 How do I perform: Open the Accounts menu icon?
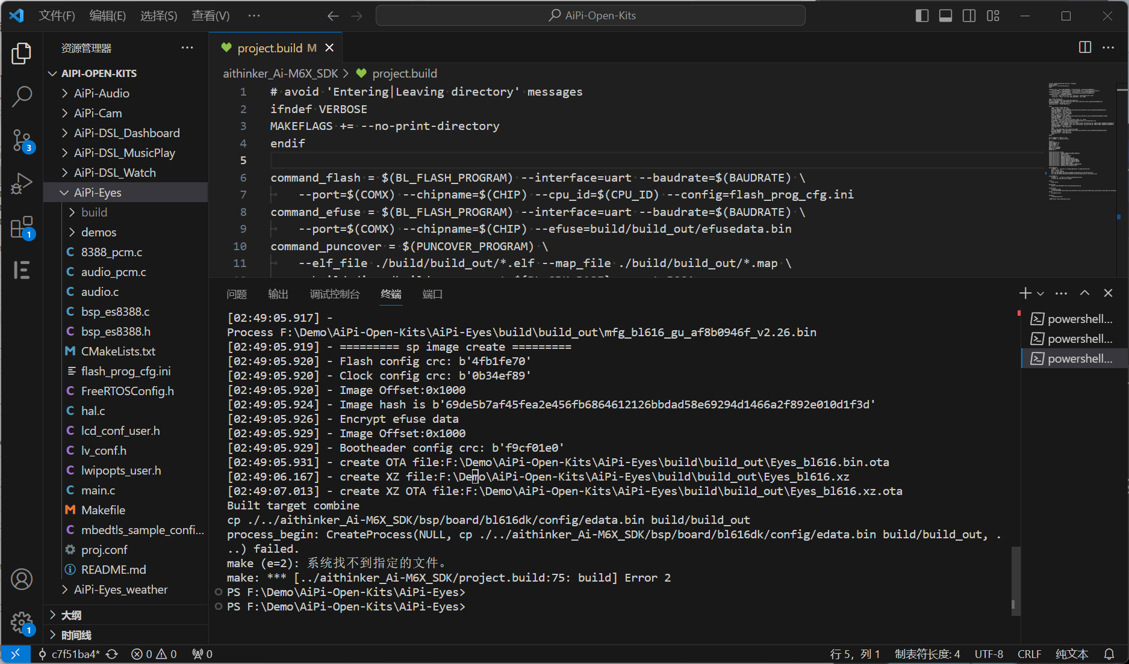click(x=22, y=579)
